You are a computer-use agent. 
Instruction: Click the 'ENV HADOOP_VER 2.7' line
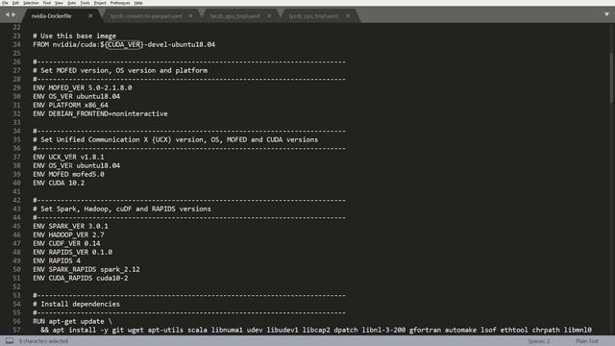click(x=68, y=235)
